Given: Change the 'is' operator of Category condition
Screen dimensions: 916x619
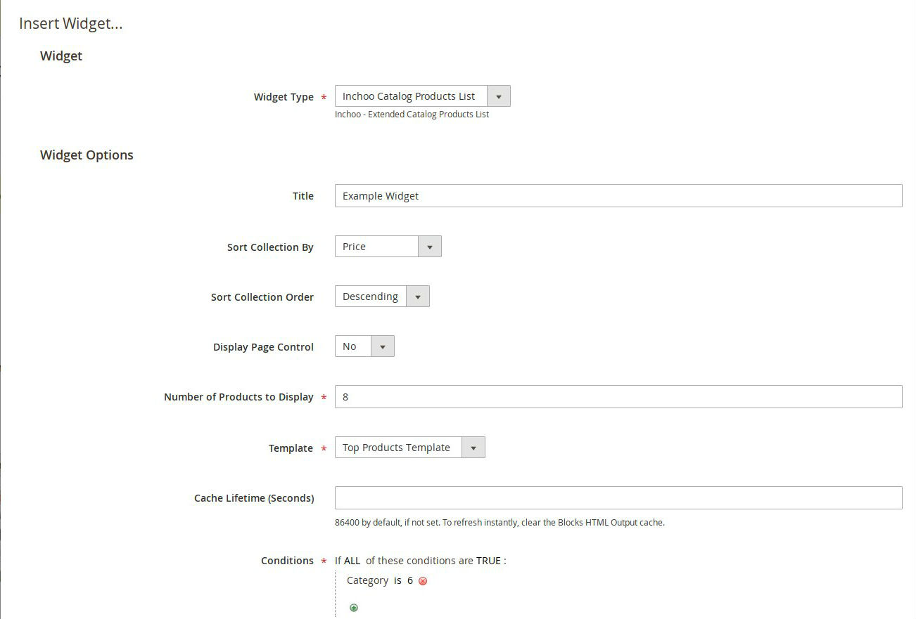Looking at the screenshot, I should (397, 580).
